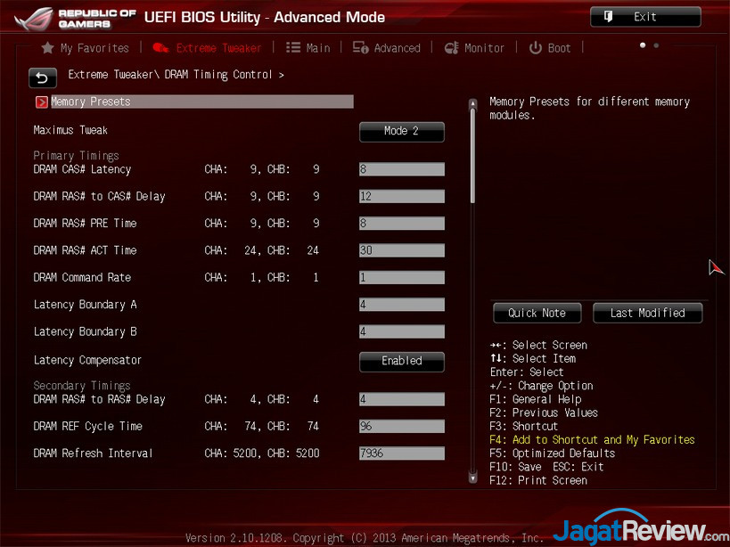Open the Maximus Tweak Mode 2 dropdown
Image resolution: width=730 pixels, height=547 pixels.
(x=402, y=132)
